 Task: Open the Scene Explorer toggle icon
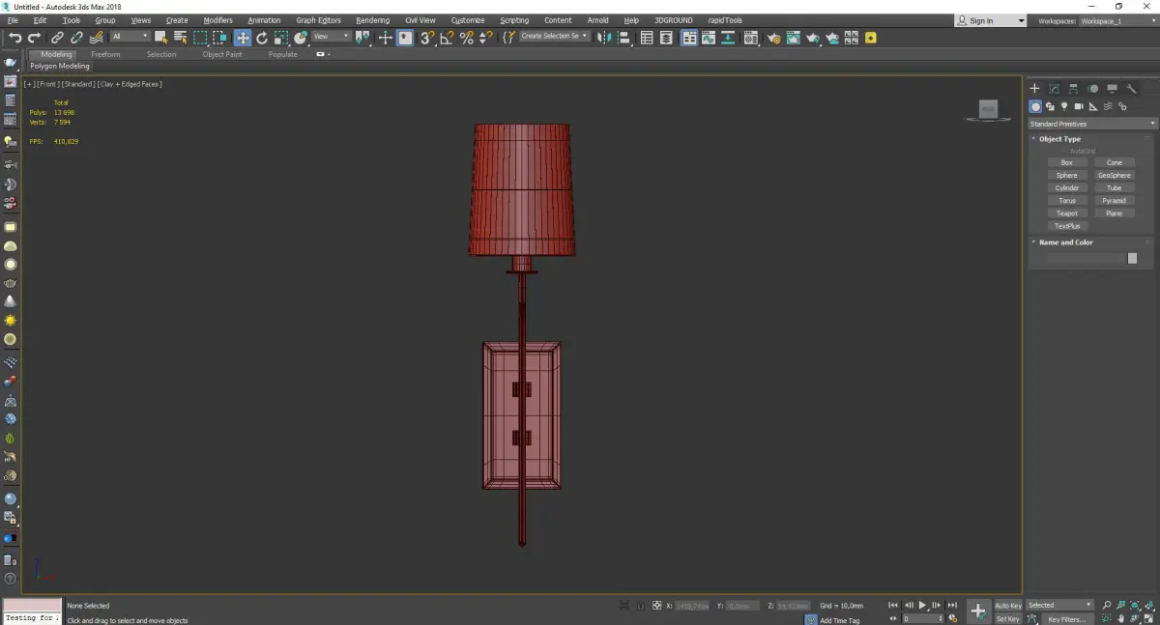coord(647,38)
